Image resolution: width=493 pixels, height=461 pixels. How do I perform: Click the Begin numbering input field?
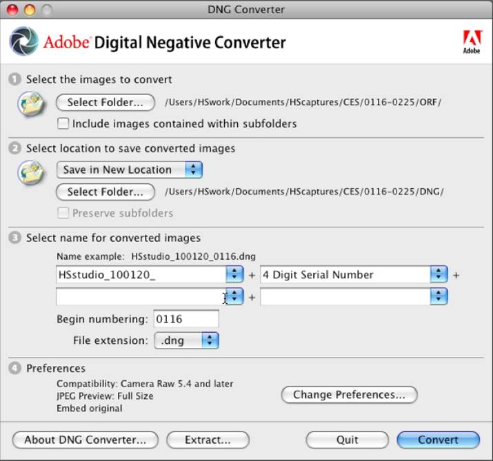tap(186, 319)
